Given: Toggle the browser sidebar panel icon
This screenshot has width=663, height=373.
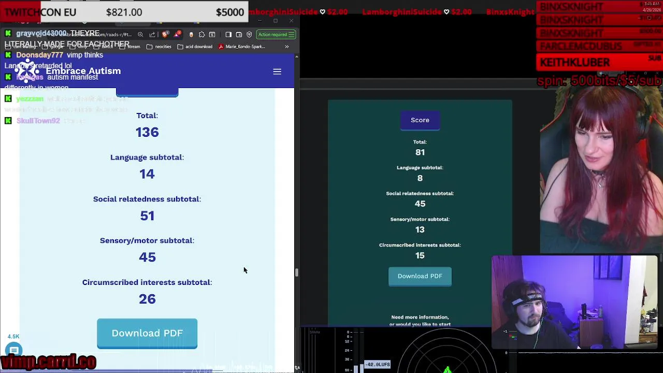Looking at the screenshot, I should [228, 35].
